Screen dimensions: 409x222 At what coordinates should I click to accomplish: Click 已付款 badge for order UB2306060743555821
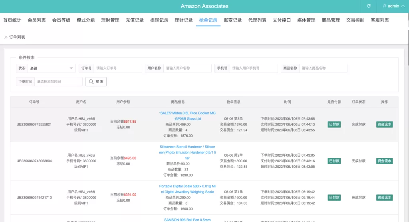pos(334,124)
